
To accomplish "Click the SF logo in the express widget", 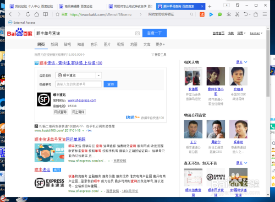I will pyautogui.click(x=43, y=99).
